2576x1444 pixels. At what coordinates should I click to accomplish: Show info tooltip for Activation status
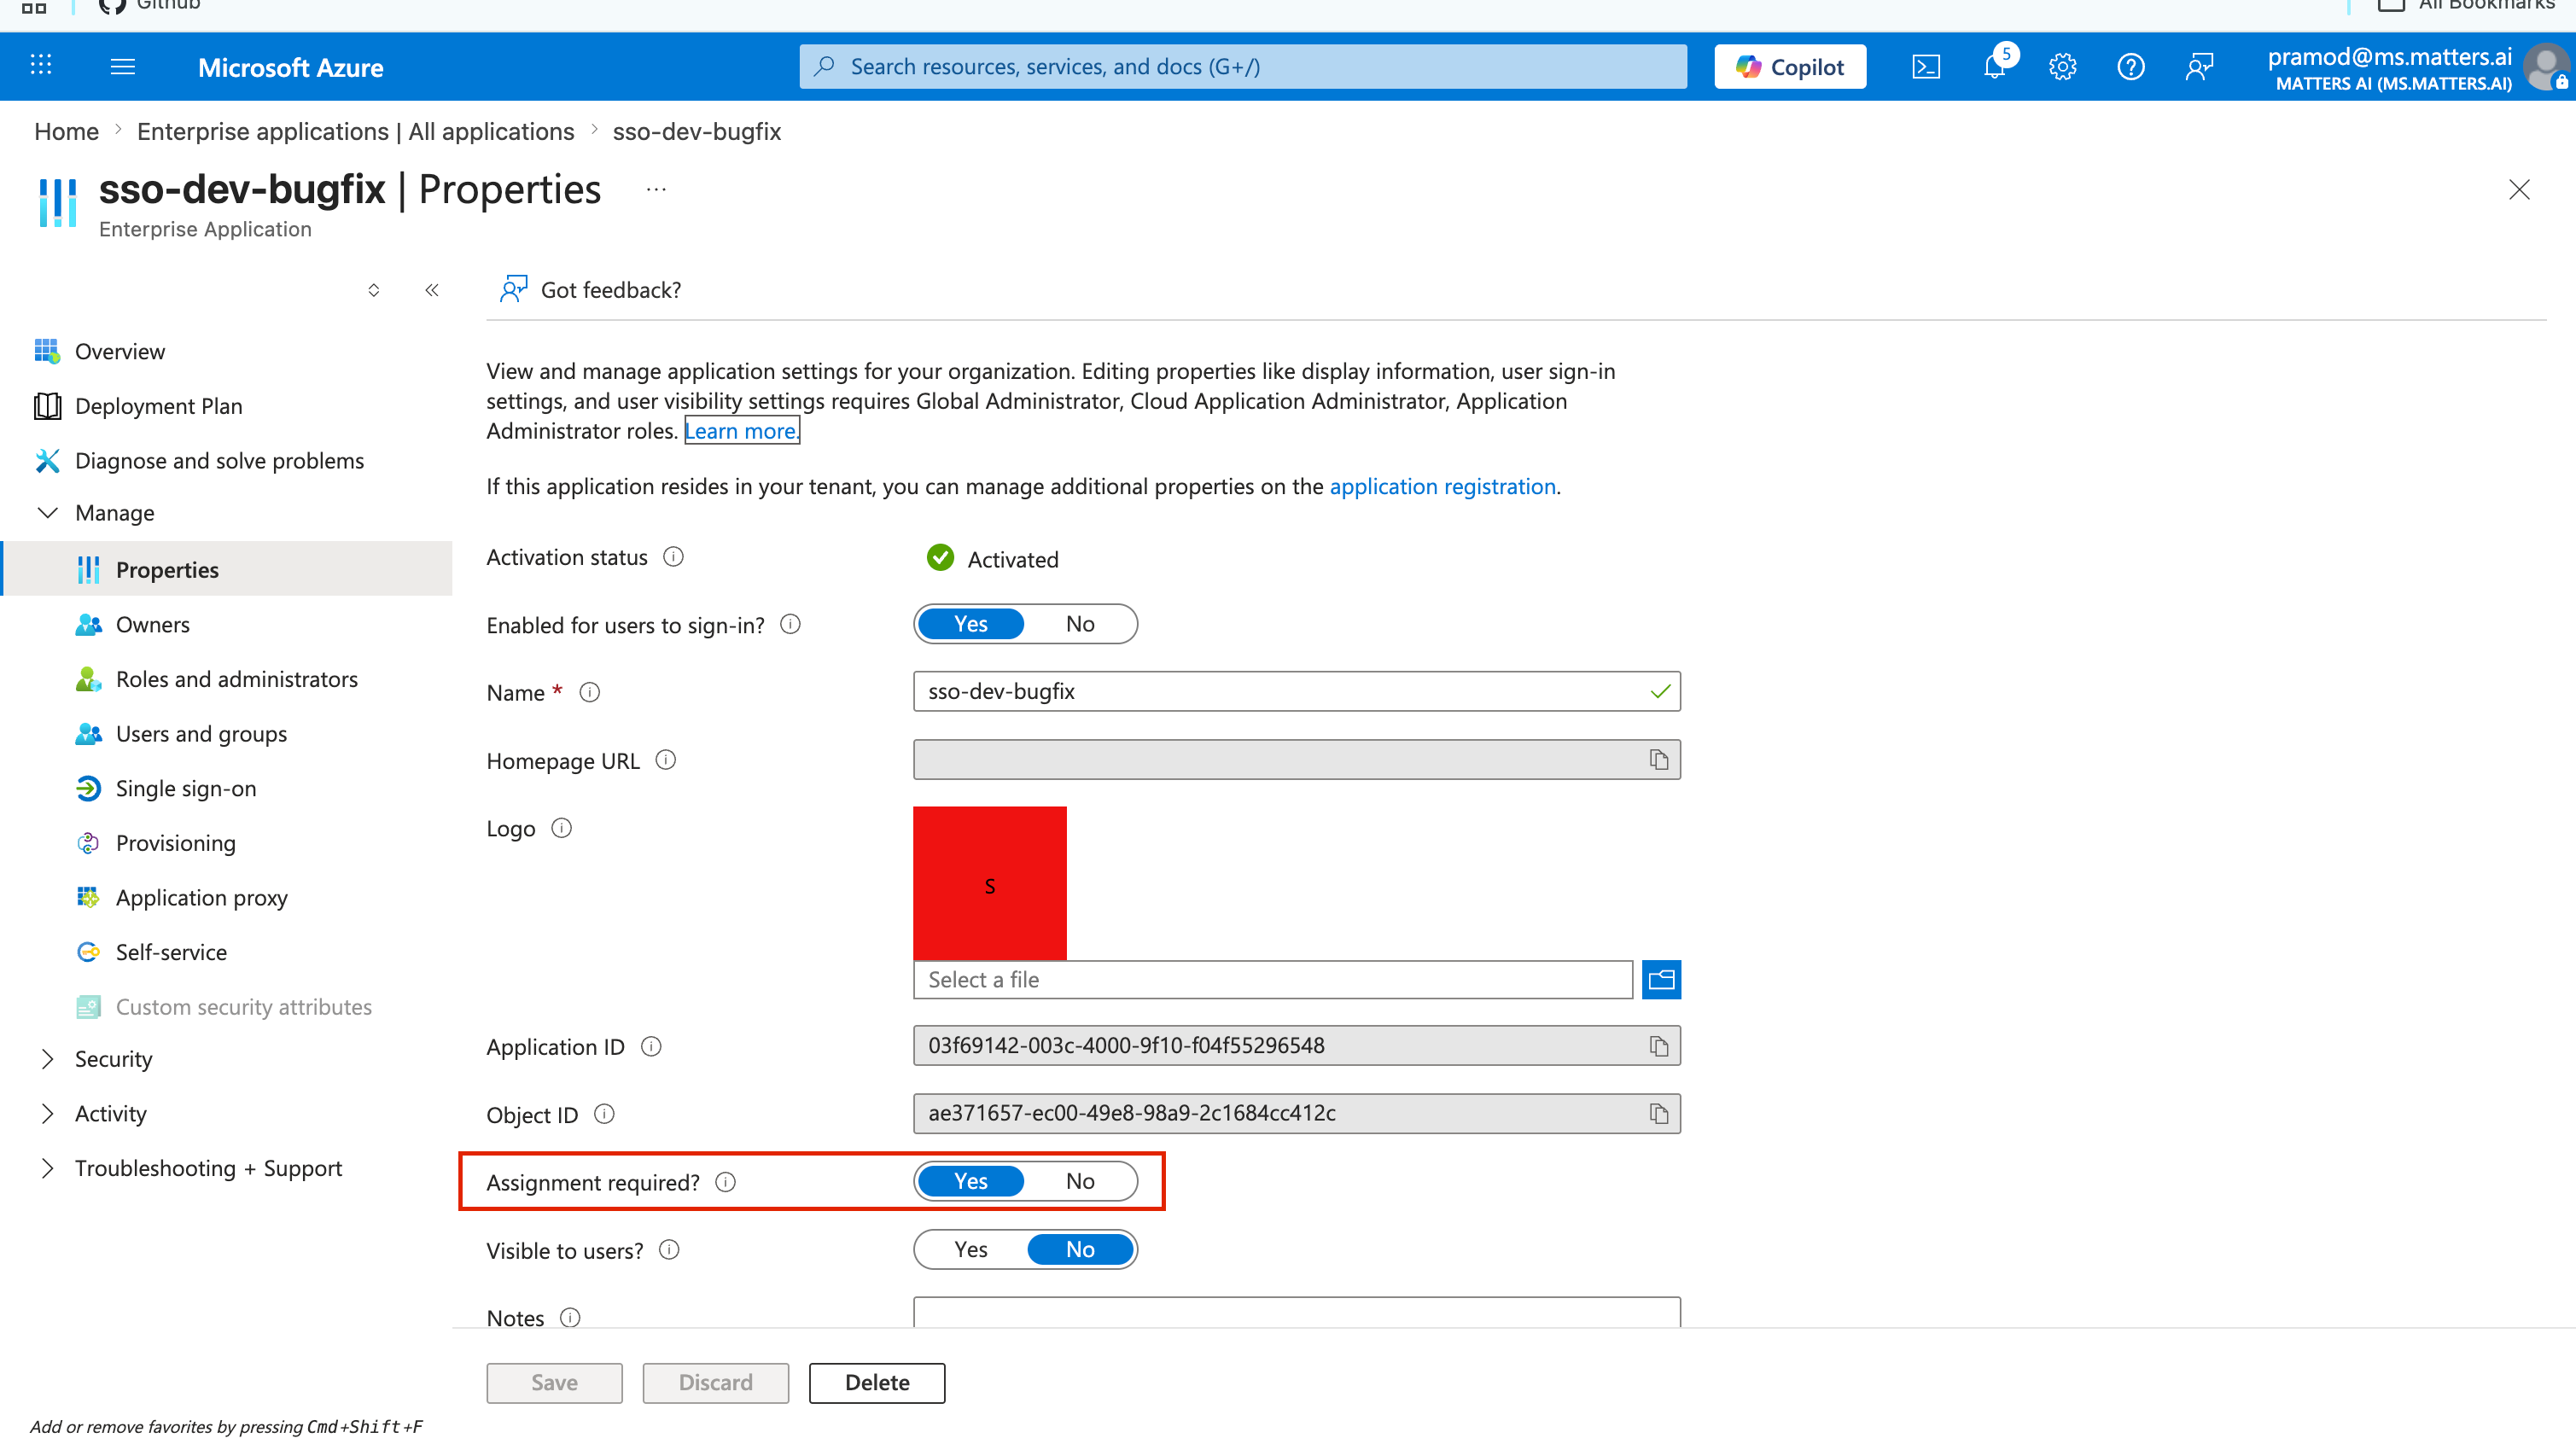pyautogui.click(x=674, y=557)
